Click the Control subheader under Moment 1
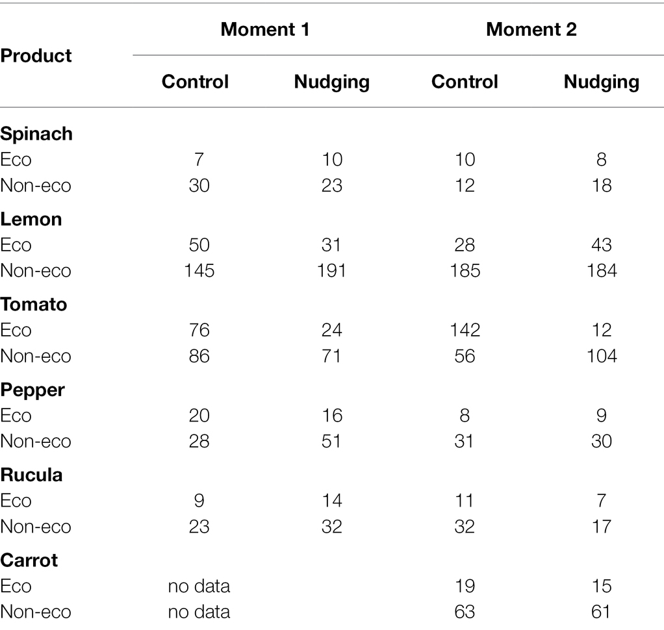Image resolution: width=664 pixels, height=630 pixels. [195, 82]
